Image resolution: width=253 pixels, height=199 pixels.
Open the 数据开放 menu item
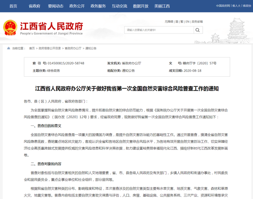pos(141,6)
